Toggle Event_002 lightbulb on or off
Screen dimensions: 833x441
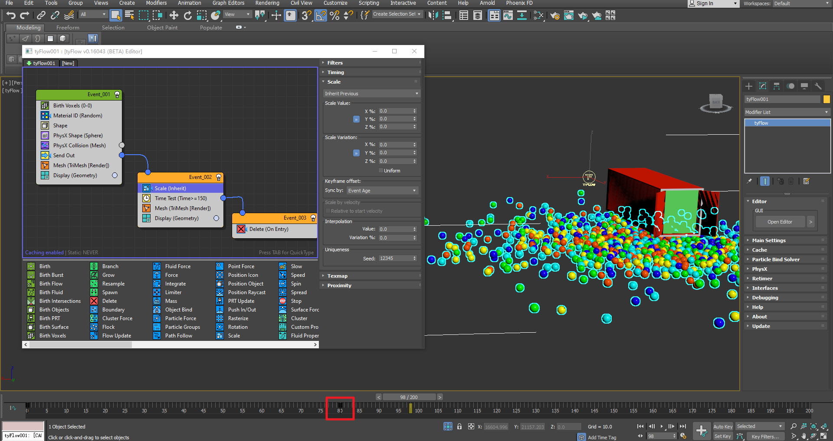click(219, 177)
